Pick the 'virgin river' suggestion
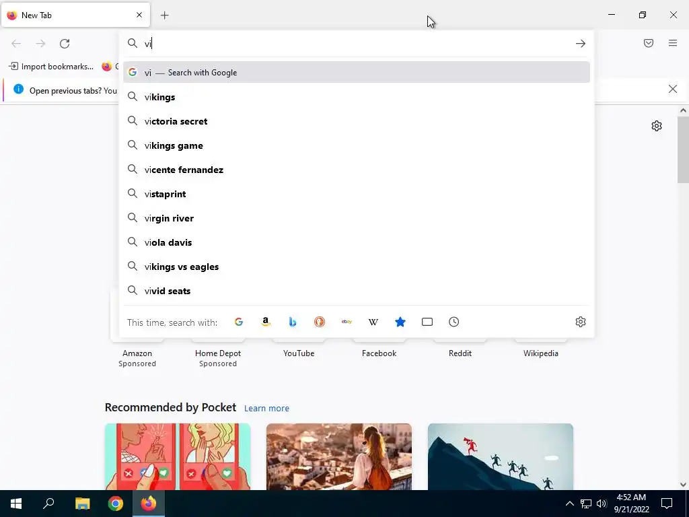689x517 pixels. (x=357, y=218)
